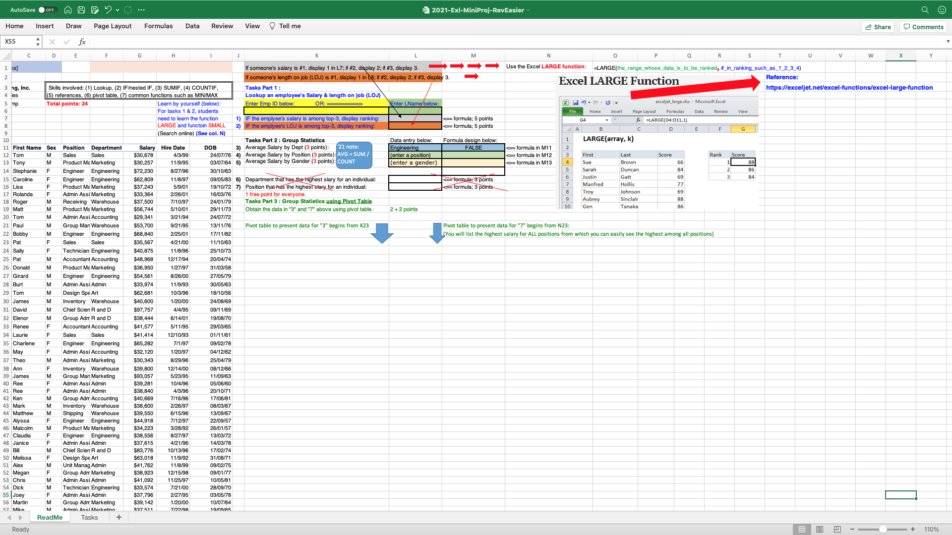Image resolution: width=952 pixels, height=535 pixels.
Task: Click the cancel X icon in formula bar
Action: click(x=52, y=42)
